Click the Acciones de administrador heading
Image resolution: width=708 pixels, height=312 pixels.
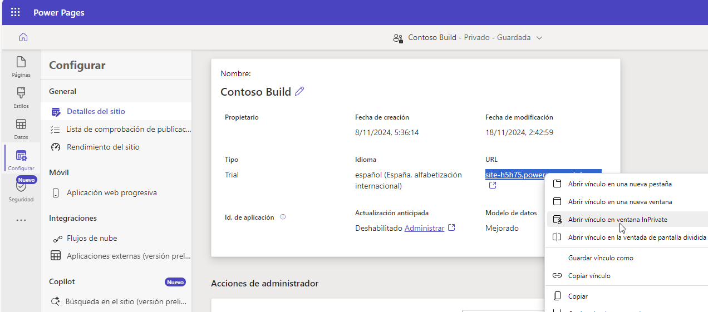(x=264, y=284)
